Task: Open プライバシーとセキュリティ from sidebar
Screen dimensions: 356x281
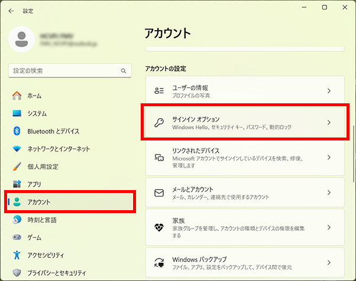Action: [56, 273]
